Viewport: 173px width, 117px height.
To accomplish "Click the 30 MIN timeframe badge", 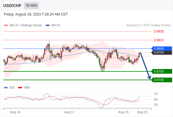I will (31, 6).
